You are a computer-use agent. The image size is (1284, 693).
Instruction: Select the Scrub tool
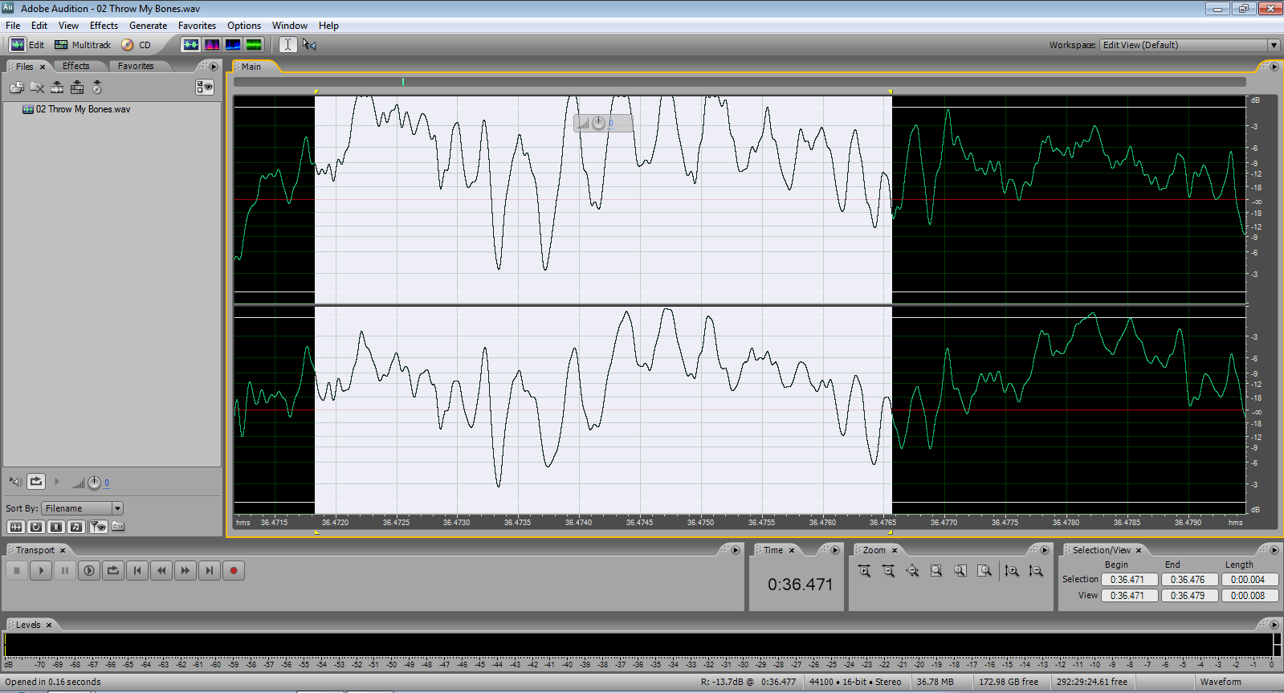tap(309, 45)
